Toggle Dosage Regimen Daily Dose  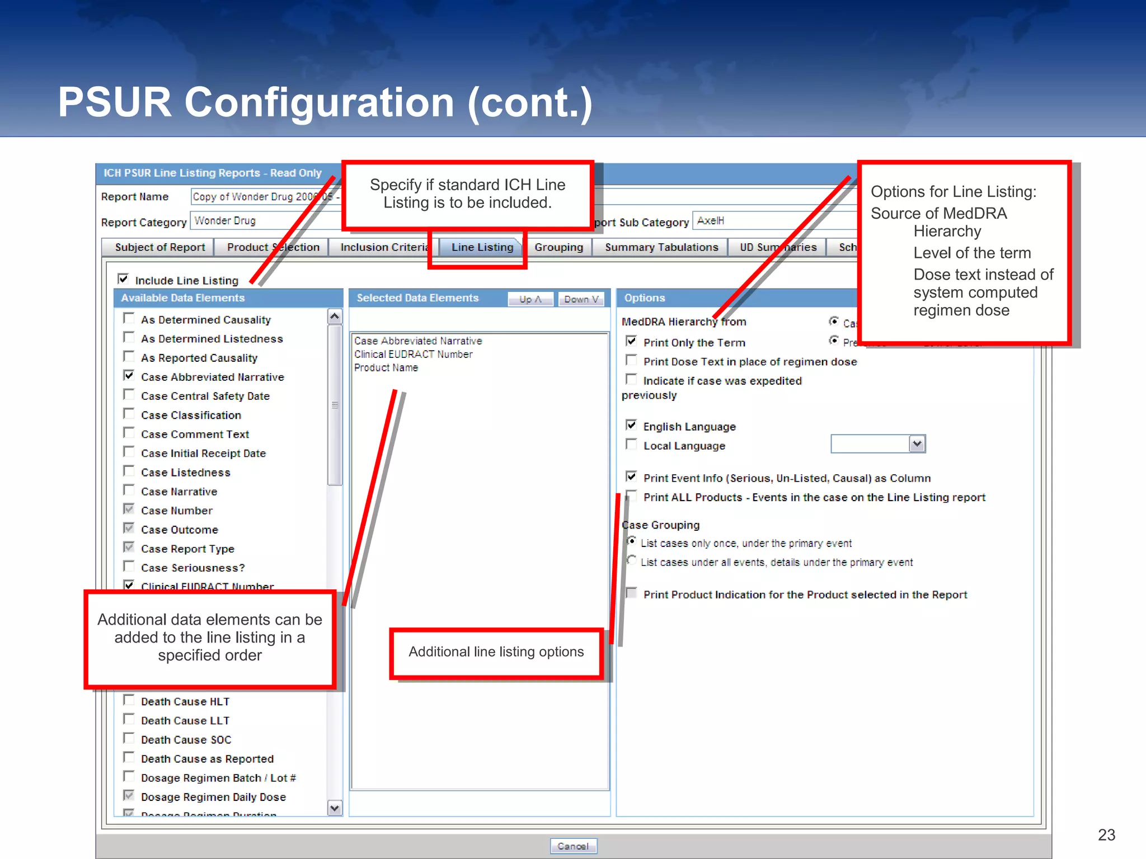coord(129,795)
